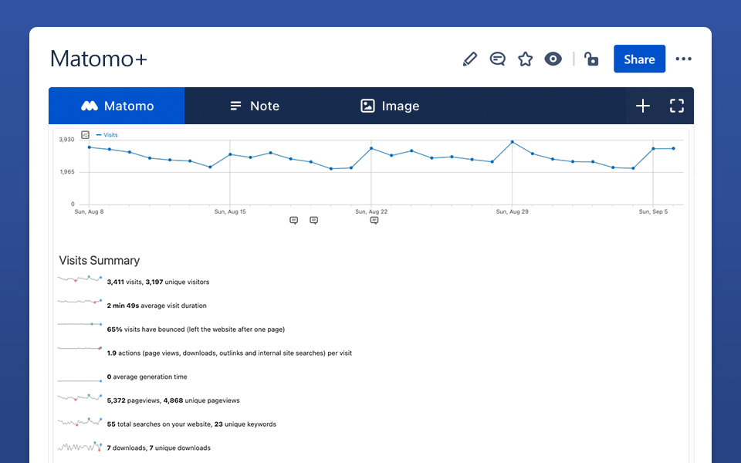Click the Sun, Aug 22 axis label
741x463 pixels.
click(371, 211)
